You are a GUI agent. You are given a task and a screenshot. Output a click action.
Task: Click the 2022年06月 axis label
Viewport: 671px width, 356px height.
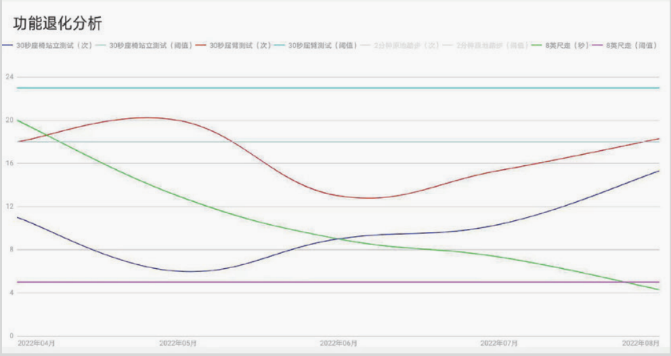[338, 343]
